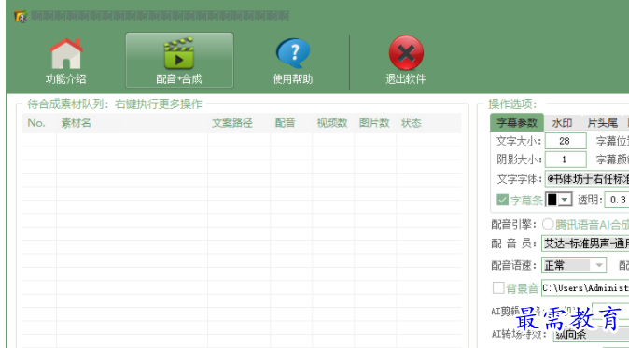Open the 功能介绍 home icon
629x348 pixels.
click(x=65, y=61)
